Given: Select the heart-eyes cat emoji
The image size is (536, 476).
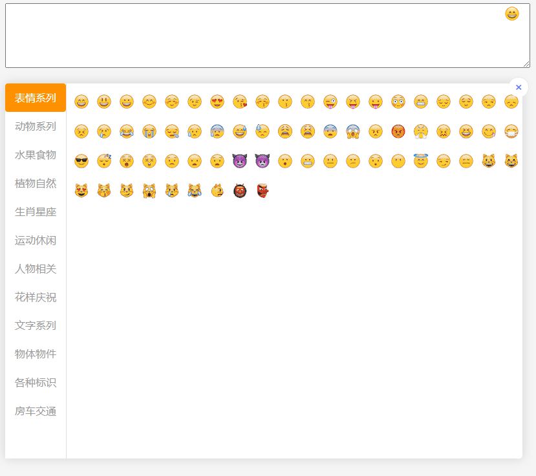Looking at the screenshot, I should click(x=81, y=191).
